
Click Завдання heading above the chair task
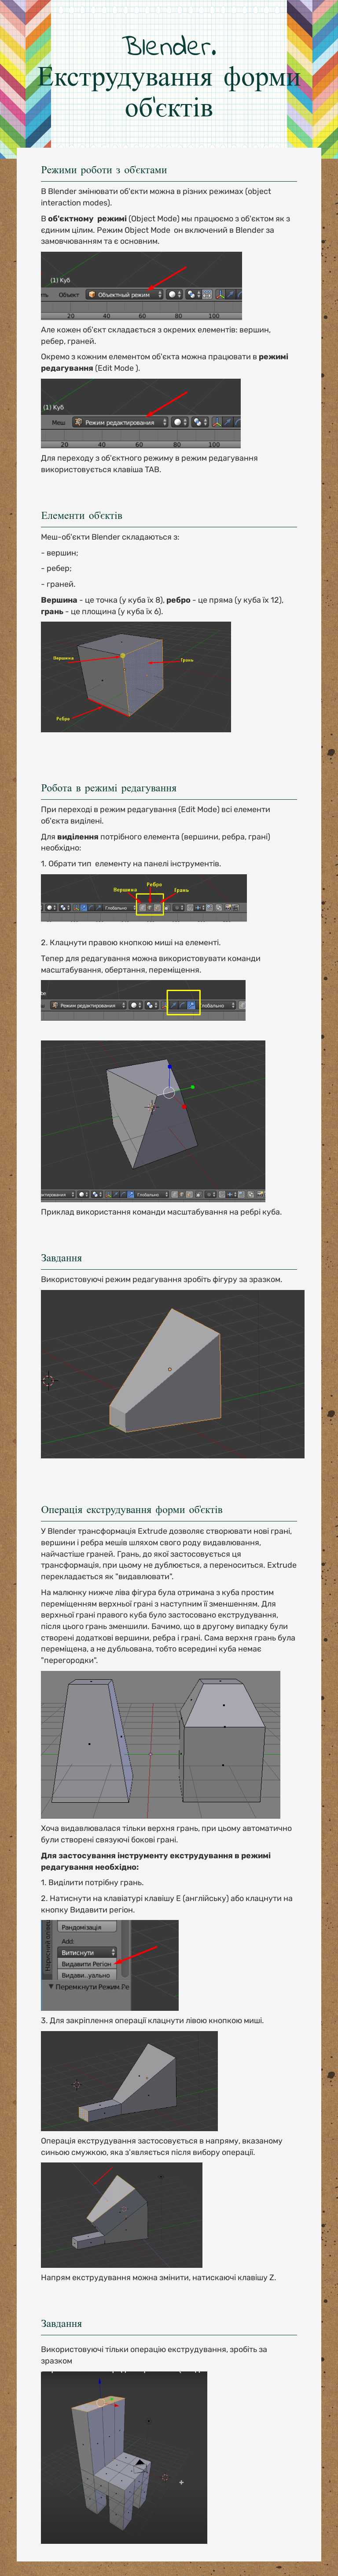(x=62, y=2324)
